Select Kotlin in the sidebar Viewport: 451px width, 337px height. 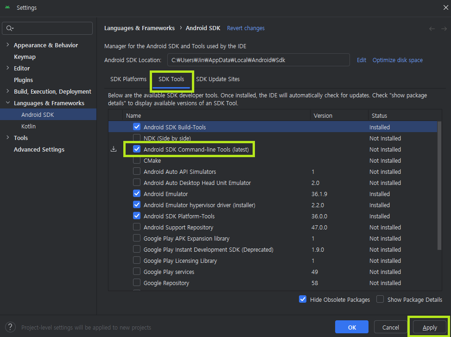pyautogui.click(x=28, y=126)
